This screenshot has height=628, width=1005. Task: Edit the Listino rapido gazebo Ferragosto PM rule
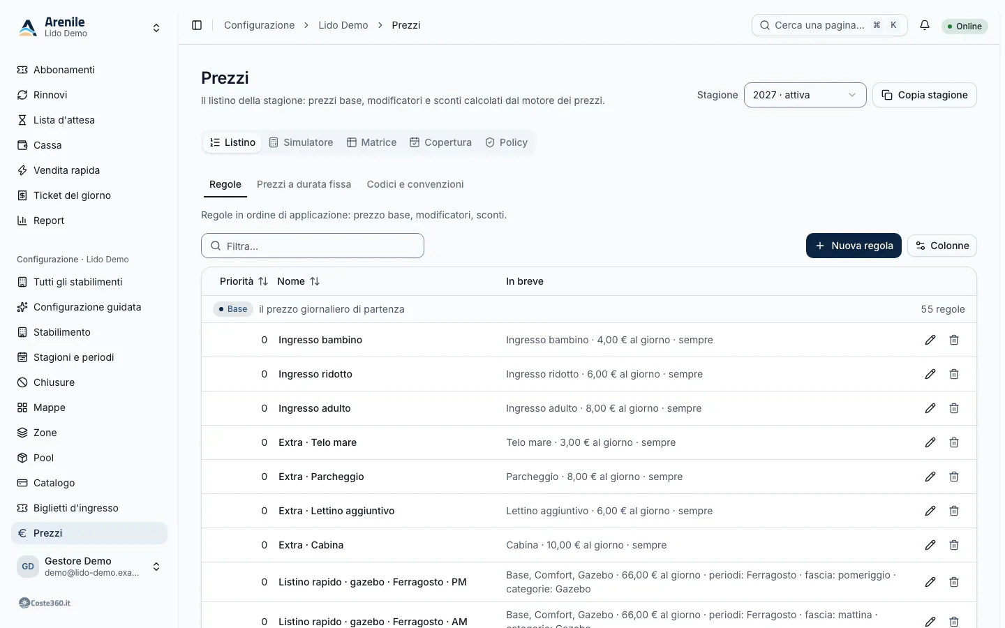click(930, 582)
